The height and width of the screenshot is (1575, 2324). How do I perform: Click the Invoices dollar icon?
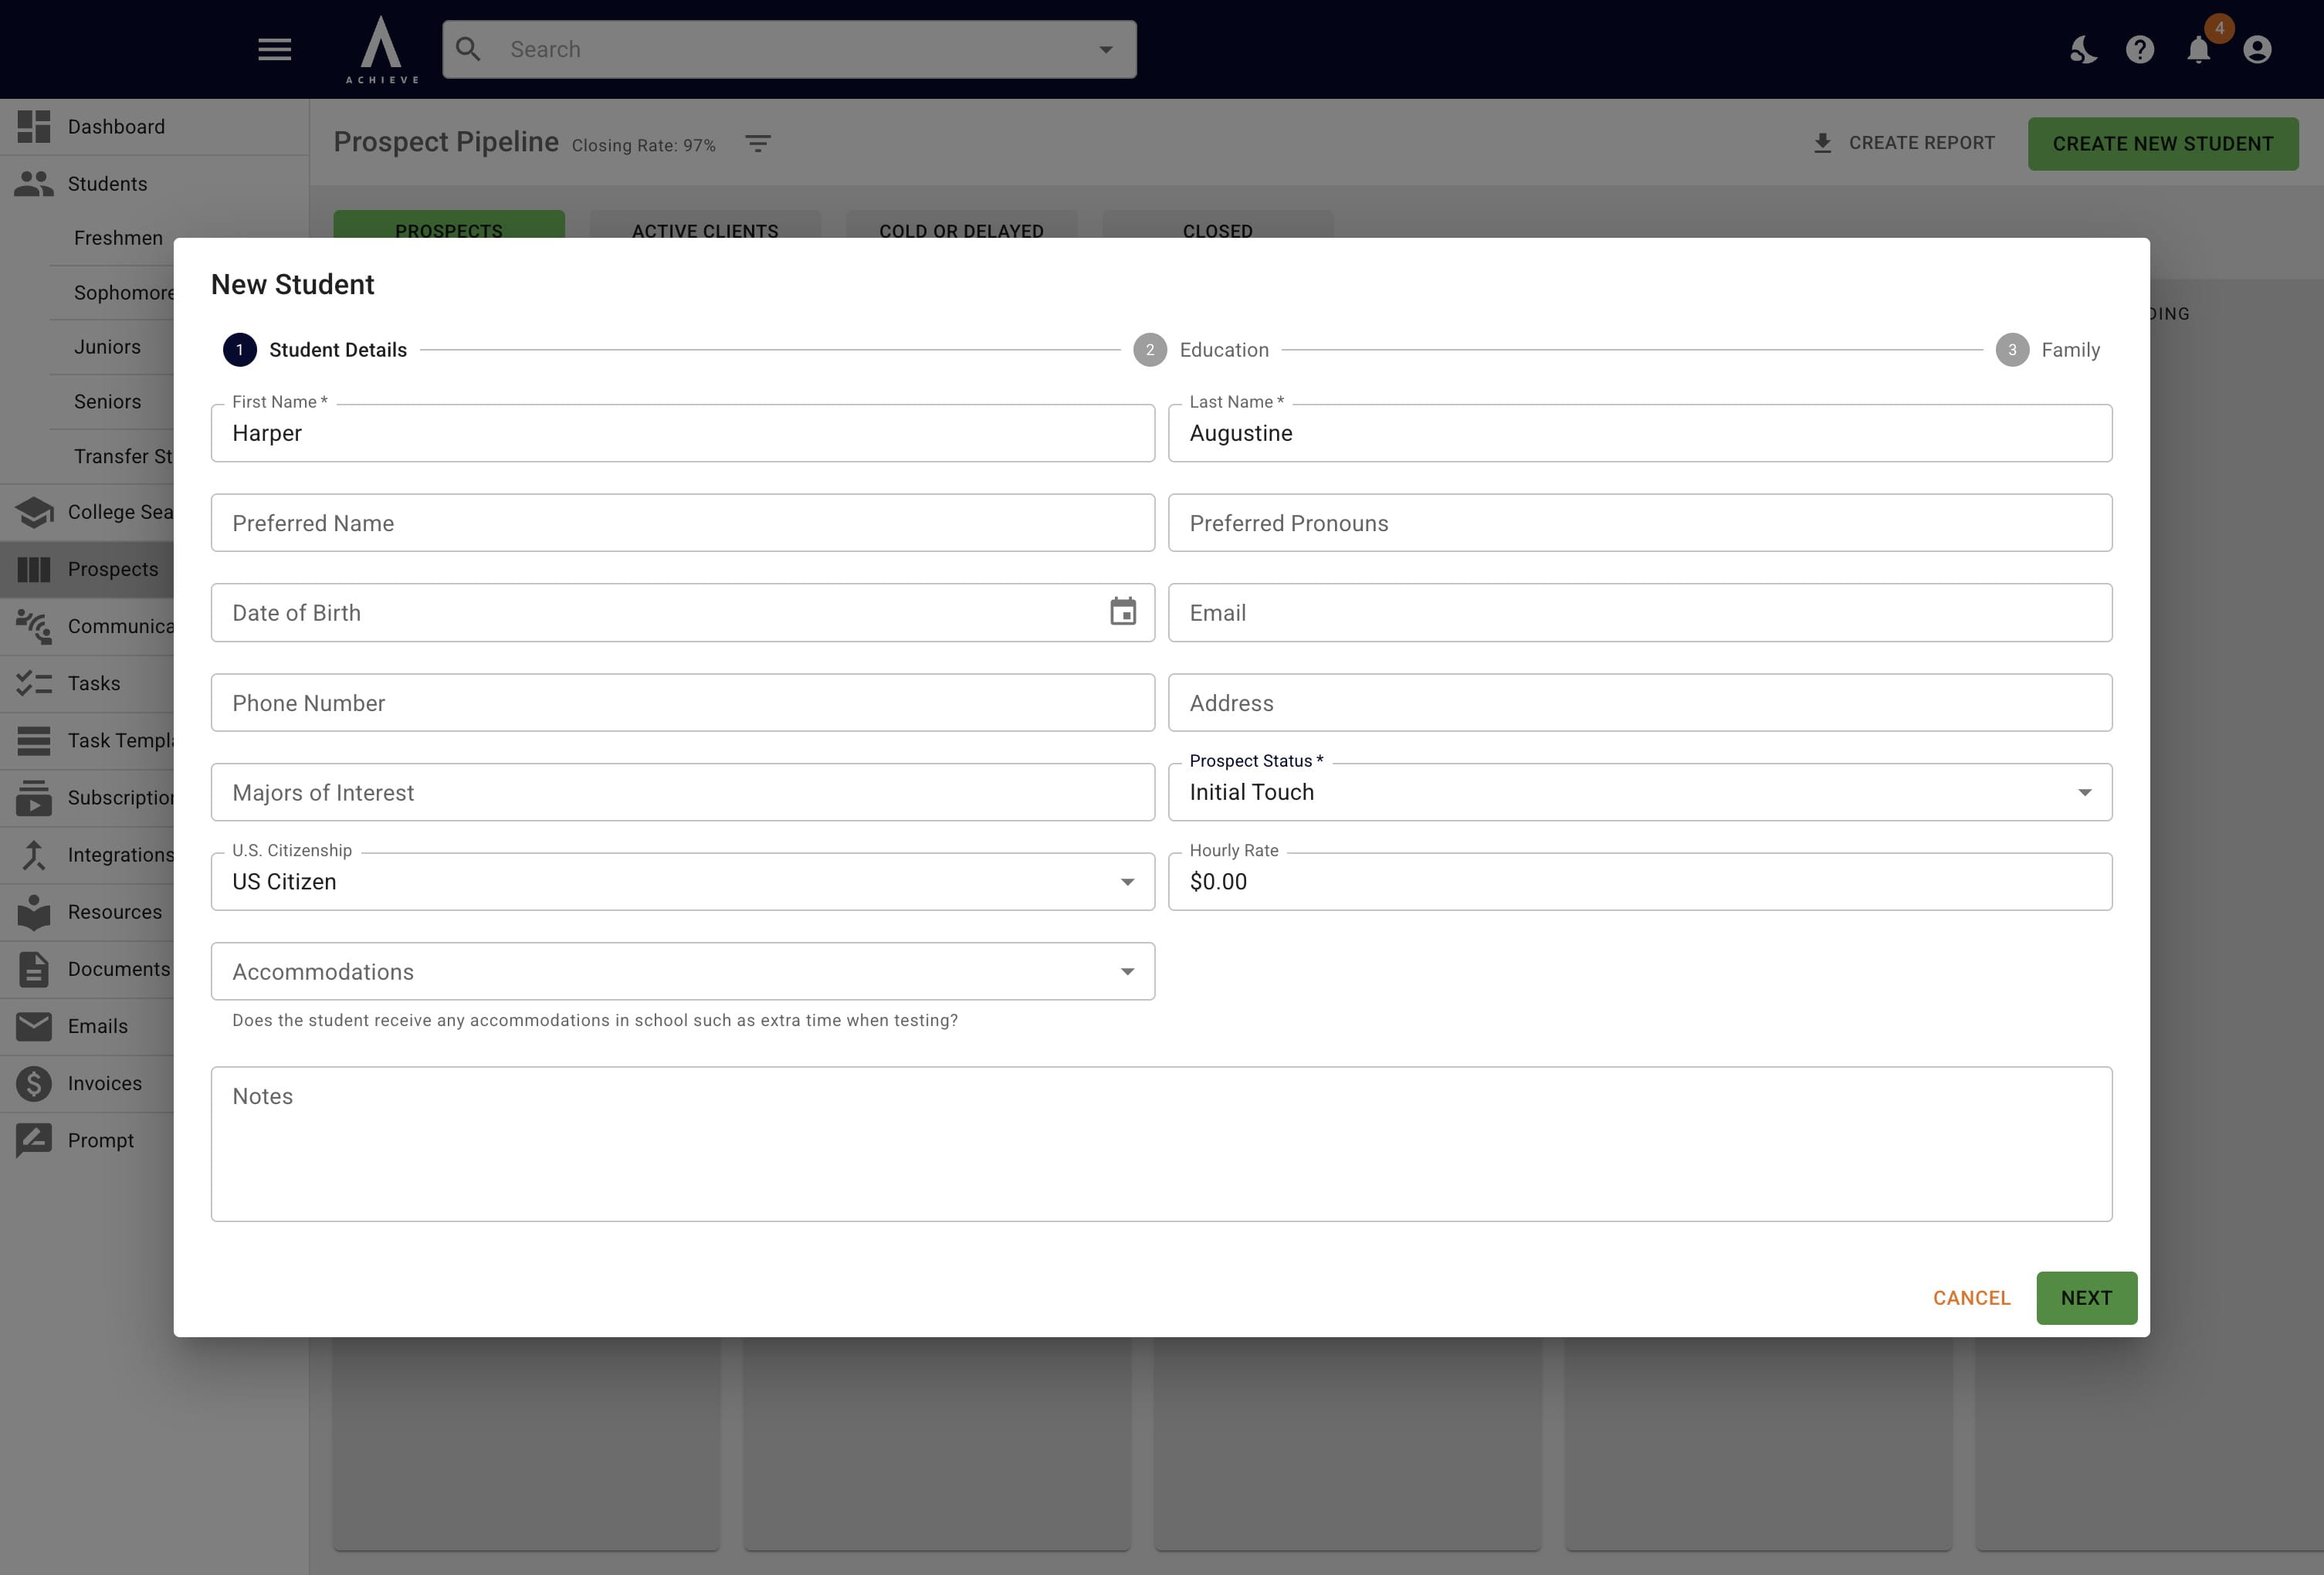pos(33,1083)
